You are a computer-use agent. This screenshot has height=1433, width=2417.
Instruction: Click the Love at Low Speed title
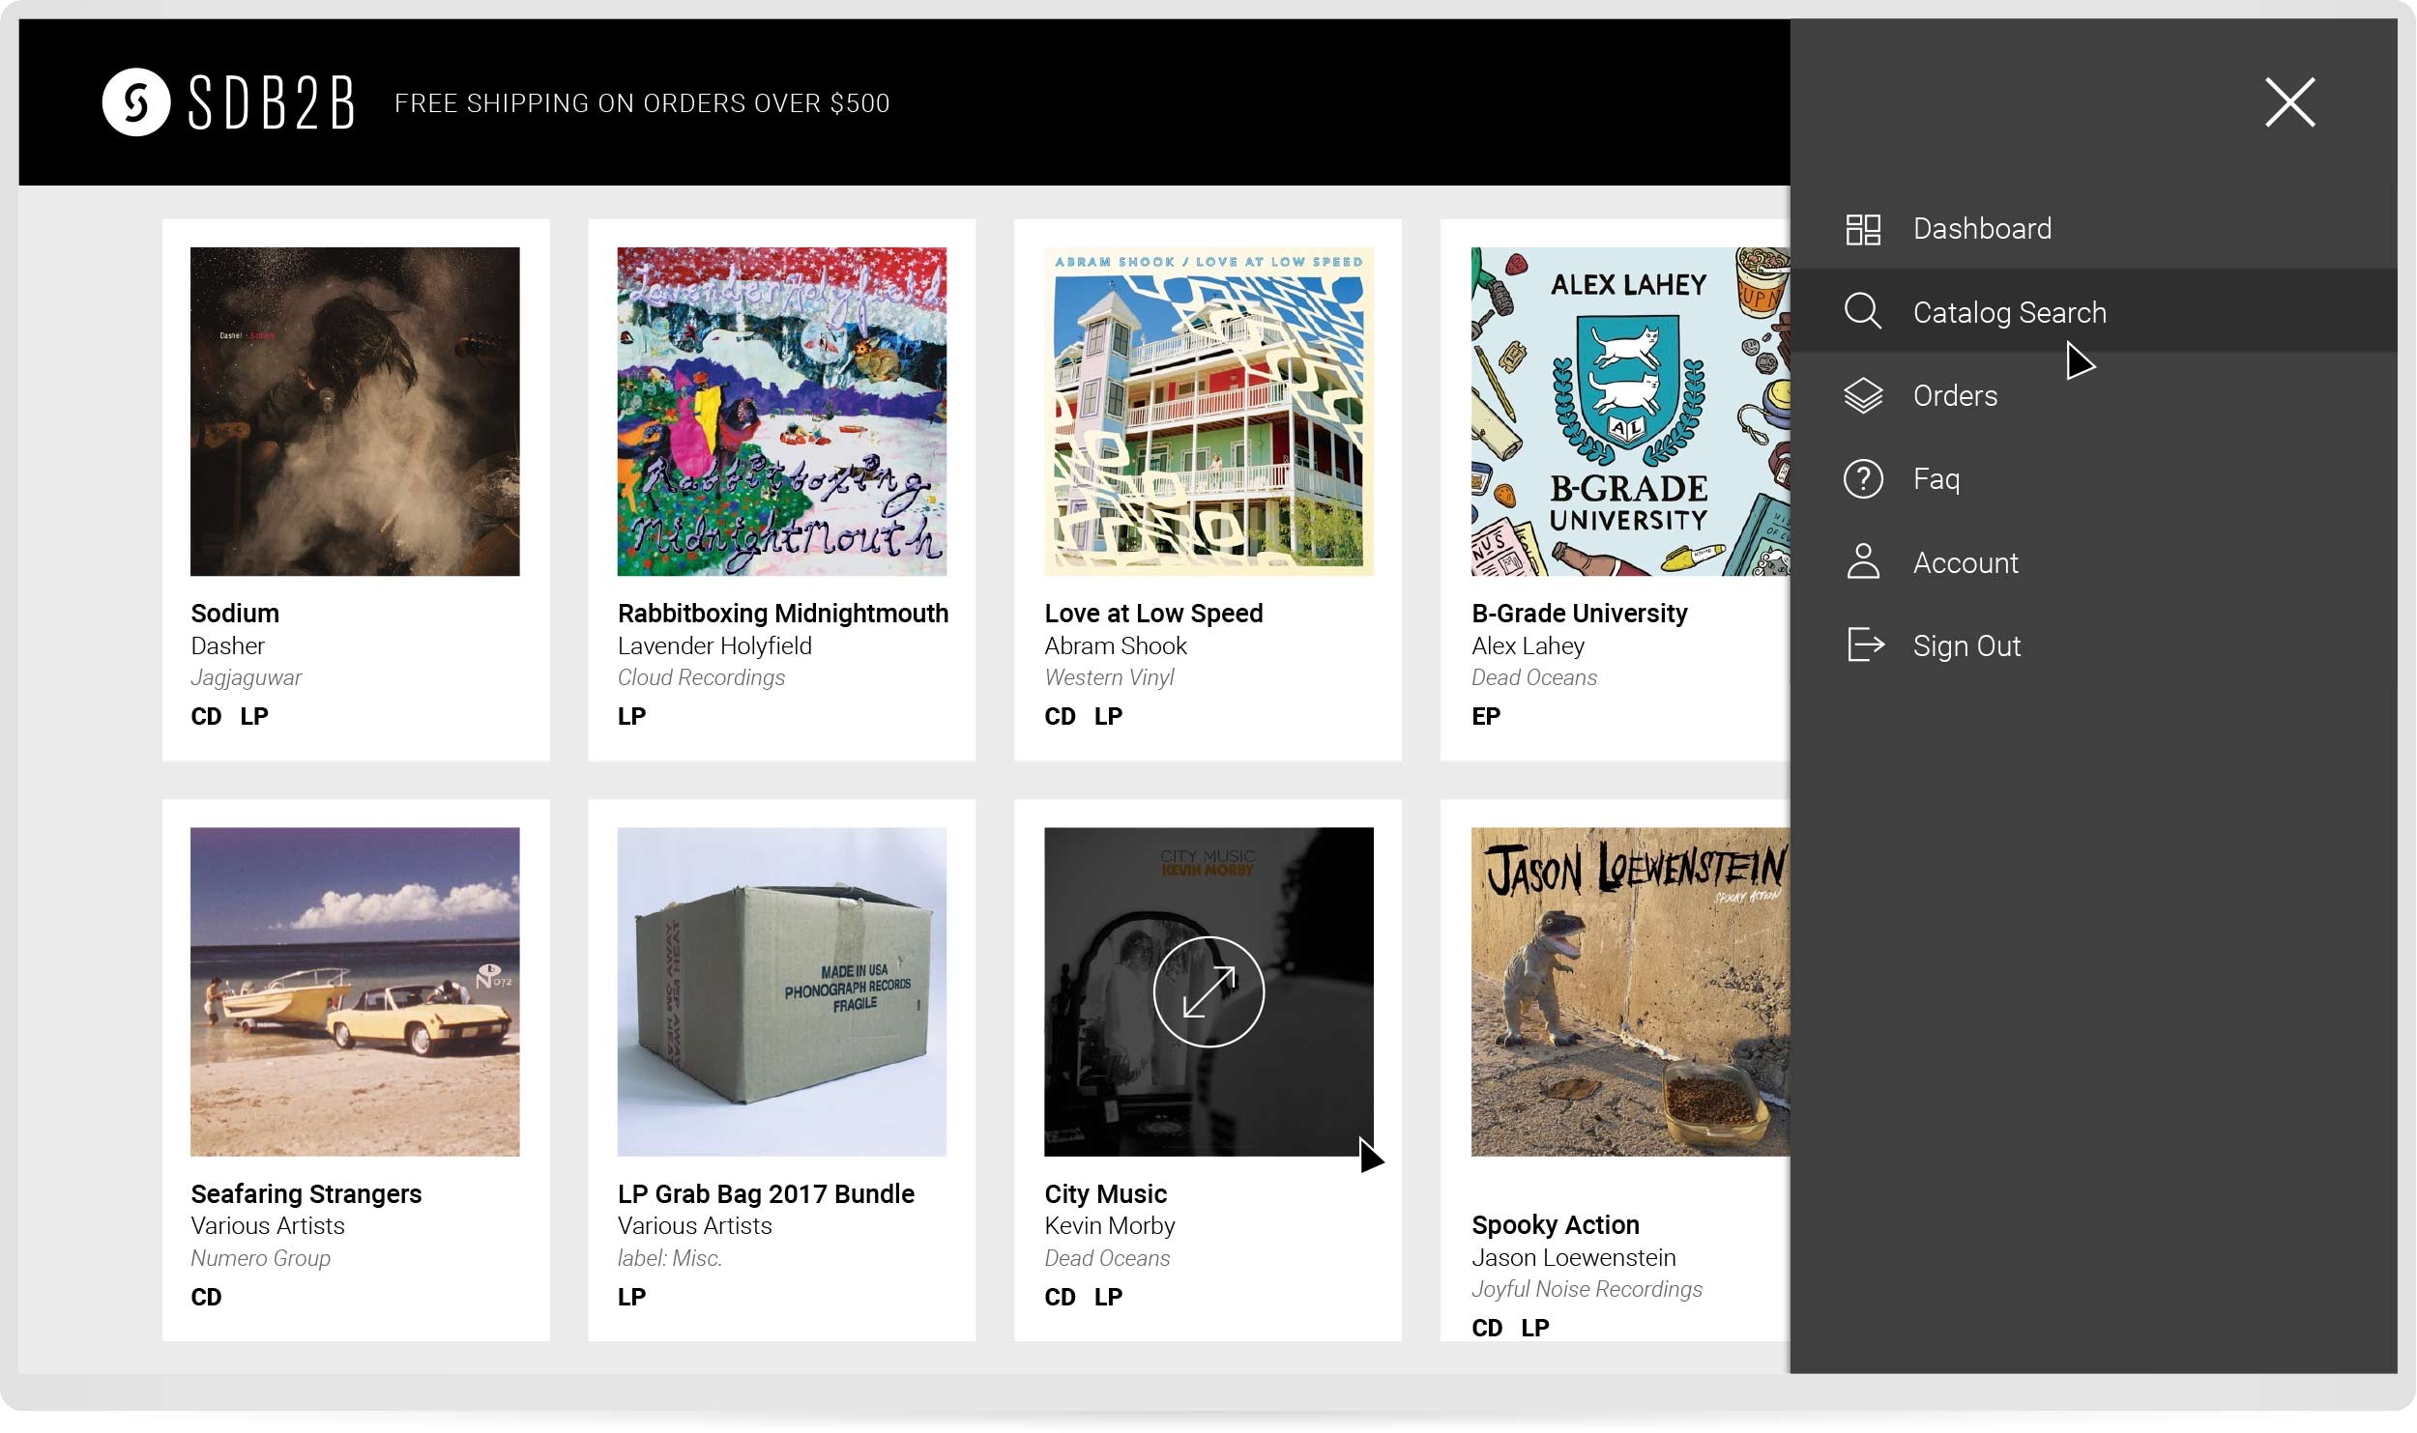tap(1153, 614)
